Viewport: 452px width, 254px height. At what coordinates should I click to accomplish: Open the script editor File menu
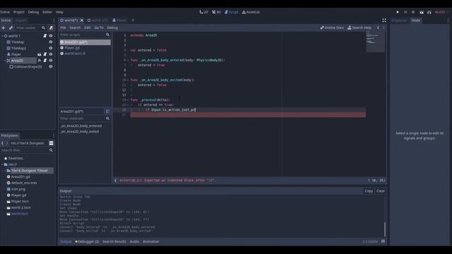(63, 28)
